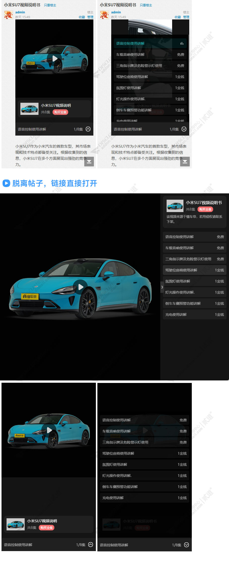Select 灯光操作使用讲解. in the forum post episode list
Viewport: 229px width, 567px height.
(150, 99)
